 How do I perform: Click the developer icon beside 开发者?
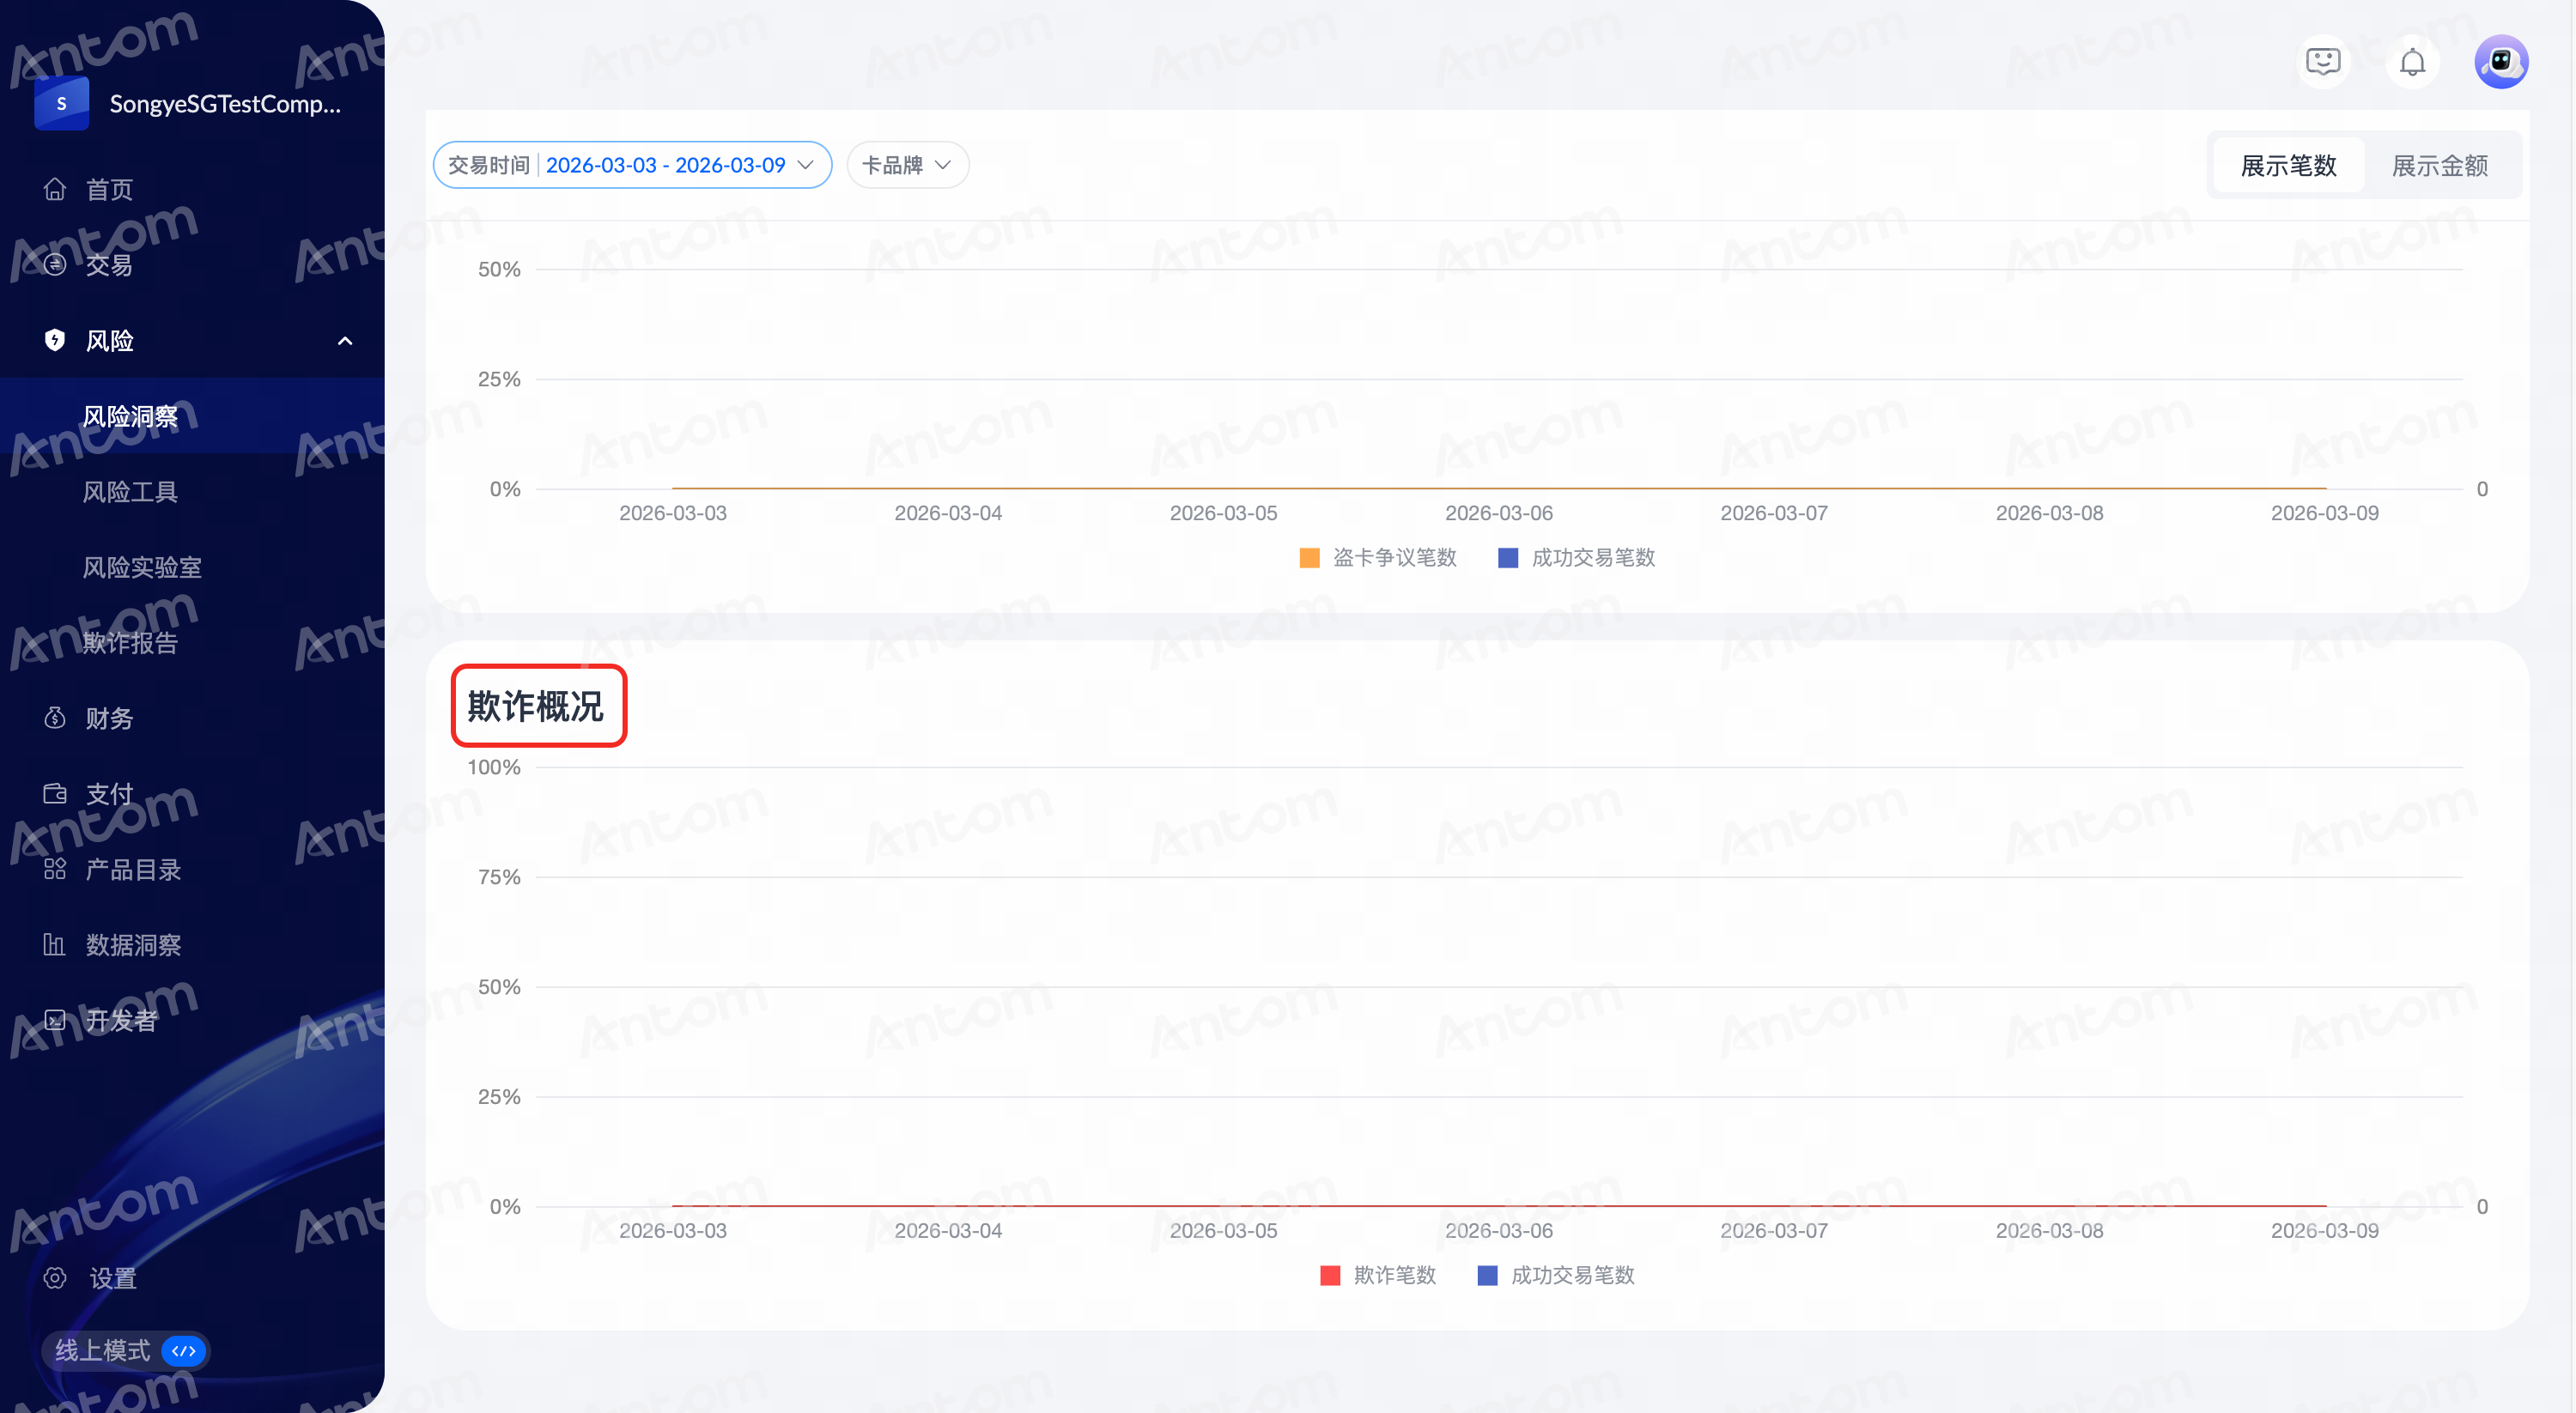(55, 1020)
